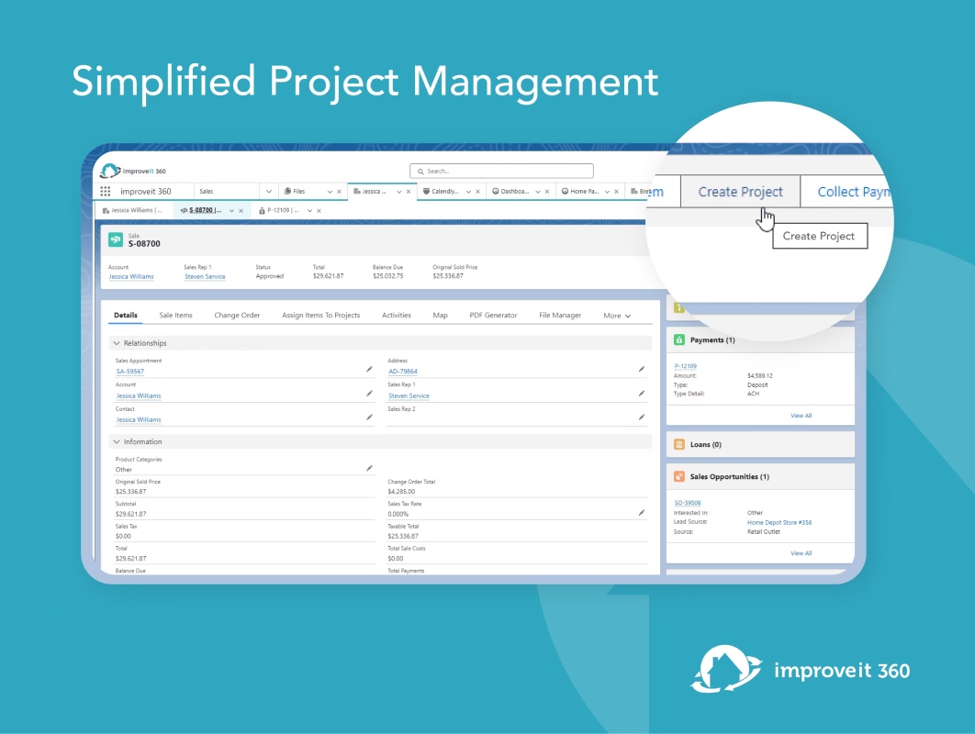Switch to the Change Order tab
Image resolution: width=975 pixels, height=734 pixels.
tap(237, 315)
